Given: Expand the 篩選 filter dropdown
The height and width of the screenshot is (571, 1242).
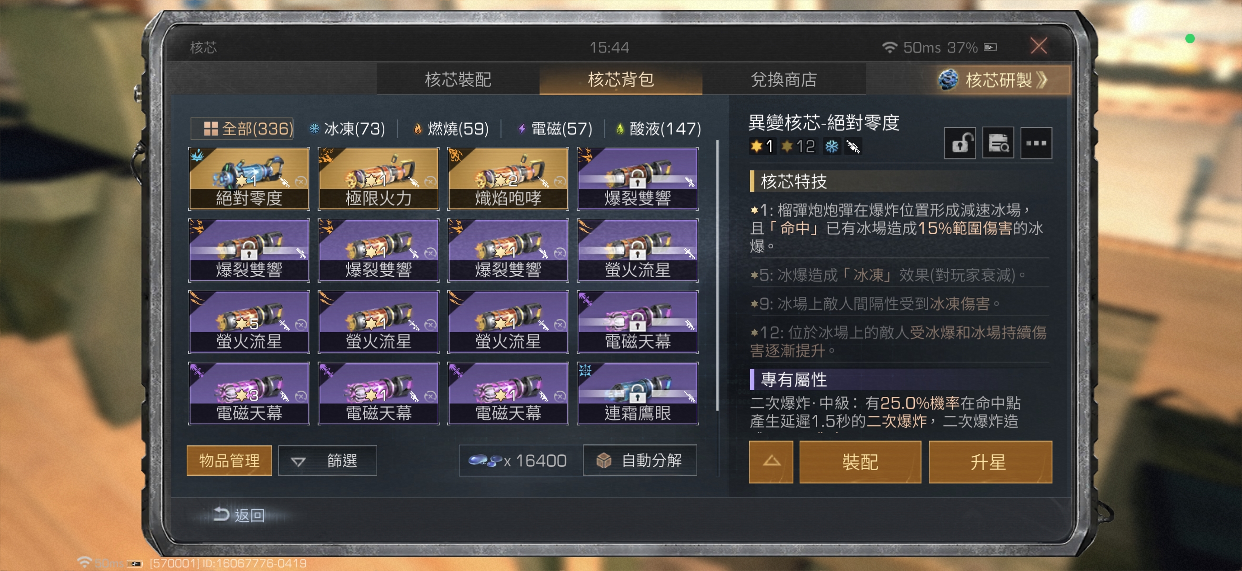Looking at the screenshot, I should (x=327, y=461).
